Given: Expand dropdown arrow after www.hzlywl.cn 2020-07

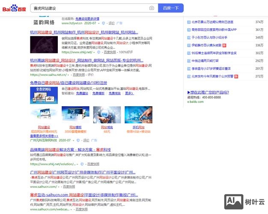Looking at the screenshot, I should coord(98,23).
